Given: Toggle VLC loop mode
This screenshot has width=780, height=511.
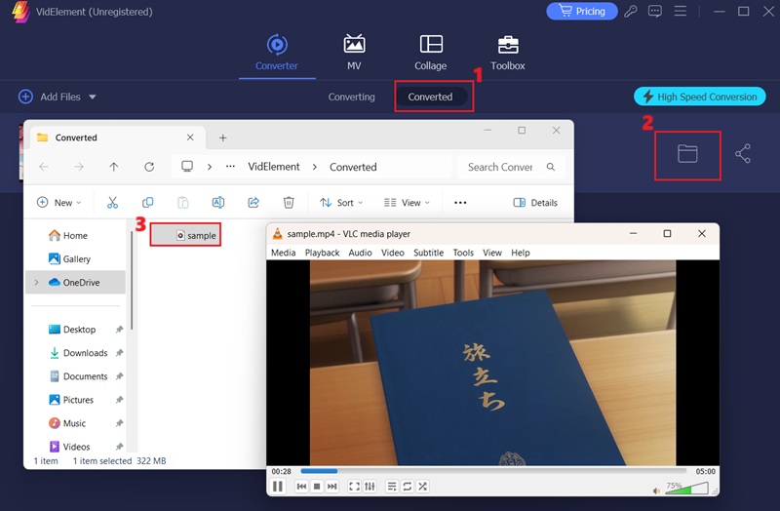Looking at the screenshot, I should (x=408, y=486).
